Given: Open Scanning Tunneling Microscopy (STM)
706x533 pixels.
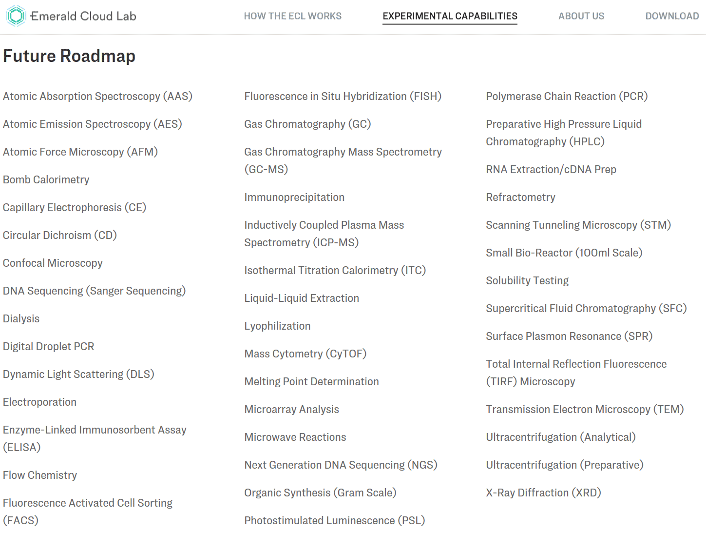Looking at the screenshot, I should (579, 225).
